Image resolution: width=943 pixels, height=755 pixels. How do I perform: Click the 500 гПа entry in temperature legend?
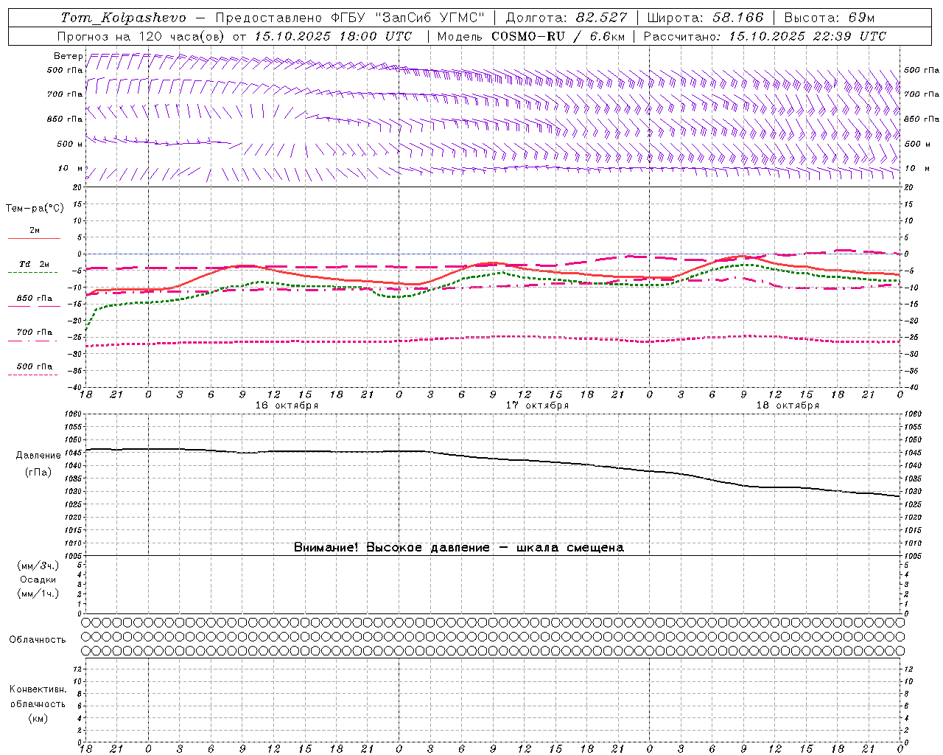(35, 366)
